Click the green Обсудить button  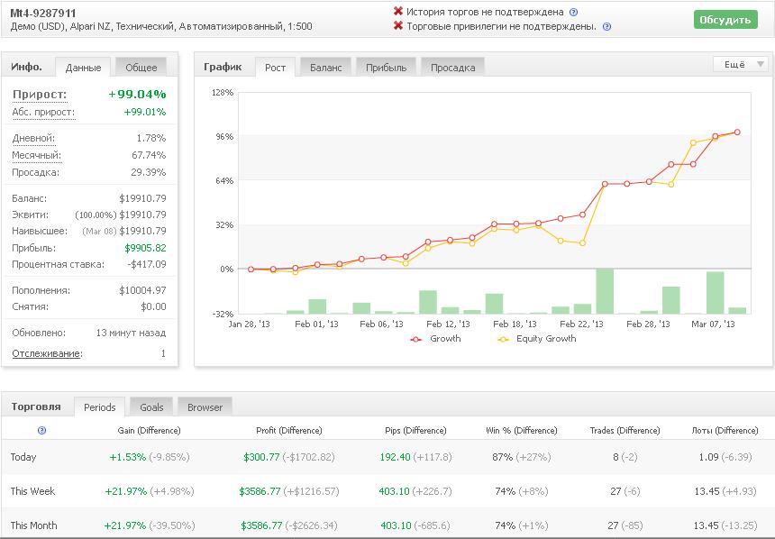725,20
